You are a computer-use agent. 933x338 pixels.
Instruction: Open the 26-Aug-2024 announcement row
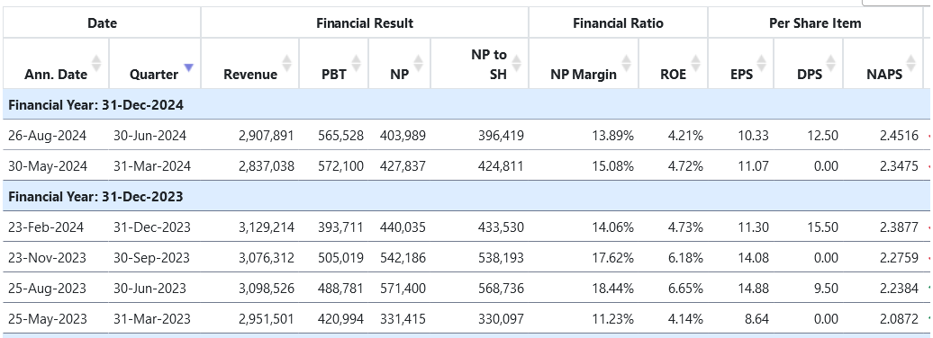pos(466,136)
